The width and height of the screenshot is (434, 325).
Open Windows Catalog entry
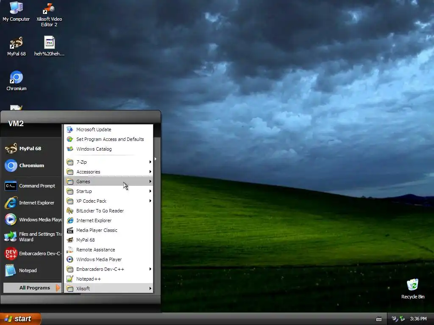[x=108, y=149]
